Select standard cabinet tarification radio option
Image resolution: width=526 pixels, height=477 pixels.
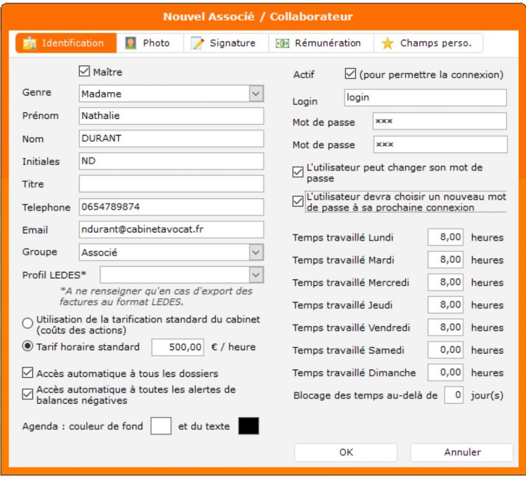click(x=28, y=324)
